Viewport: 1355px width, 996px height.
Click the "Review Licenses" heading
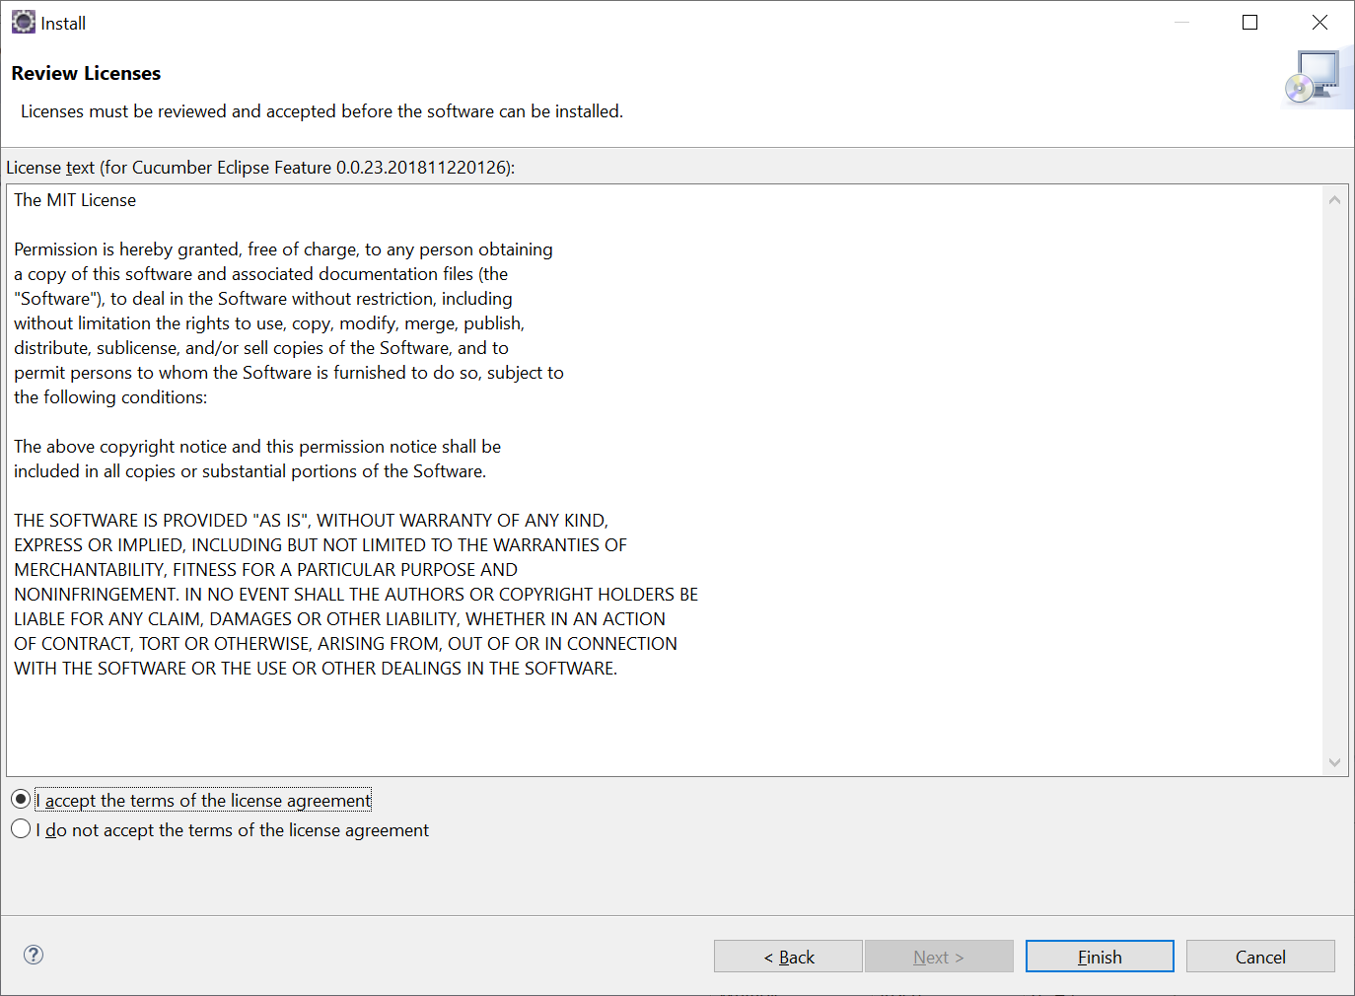[x=86, y=73]
